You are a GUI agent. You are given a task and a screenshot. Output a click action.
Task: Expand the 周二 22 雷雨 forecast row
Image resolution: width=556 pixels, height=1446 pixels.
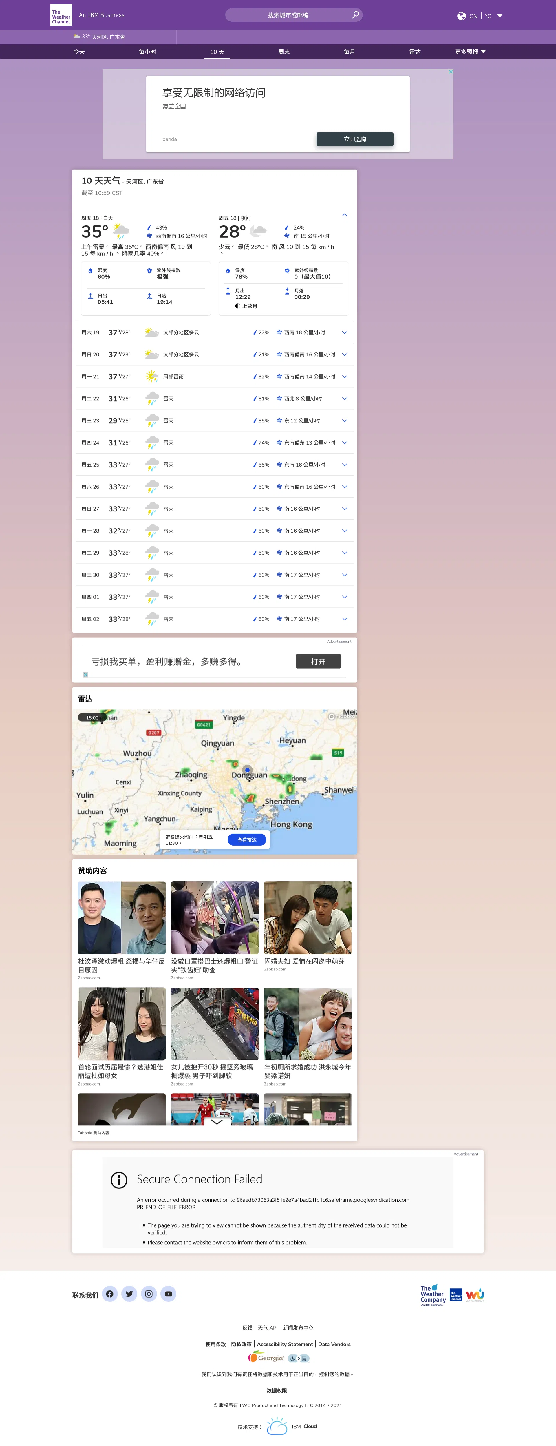point(345,398)
